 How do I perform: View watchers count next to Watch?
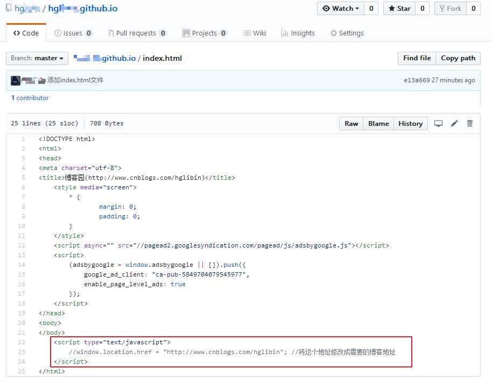pyautogui.click(x=371, y=9)
